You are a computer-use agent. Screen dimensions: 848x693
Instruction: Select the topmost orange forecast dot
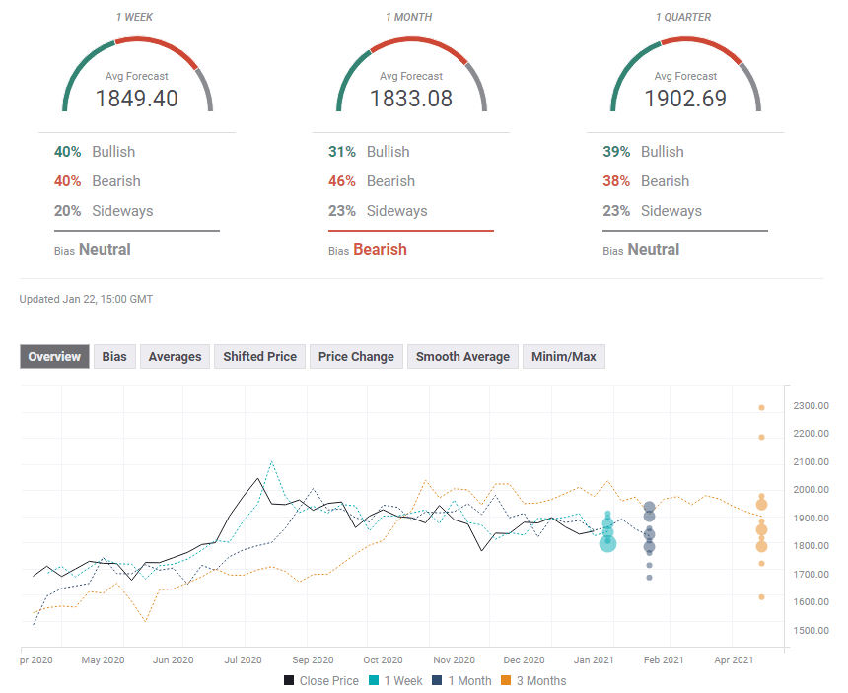tap(761, 407)
